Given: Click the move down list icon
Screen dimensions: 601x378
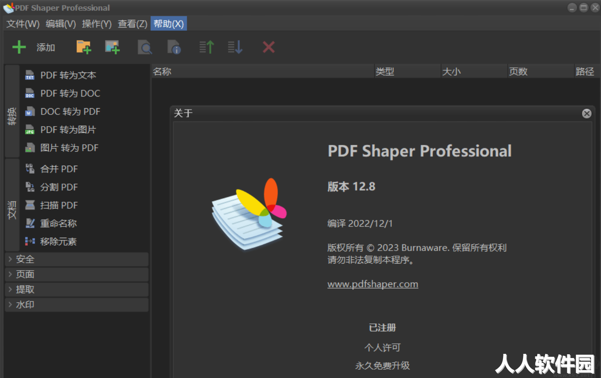Looking at the screenshot, I should 235,47.
